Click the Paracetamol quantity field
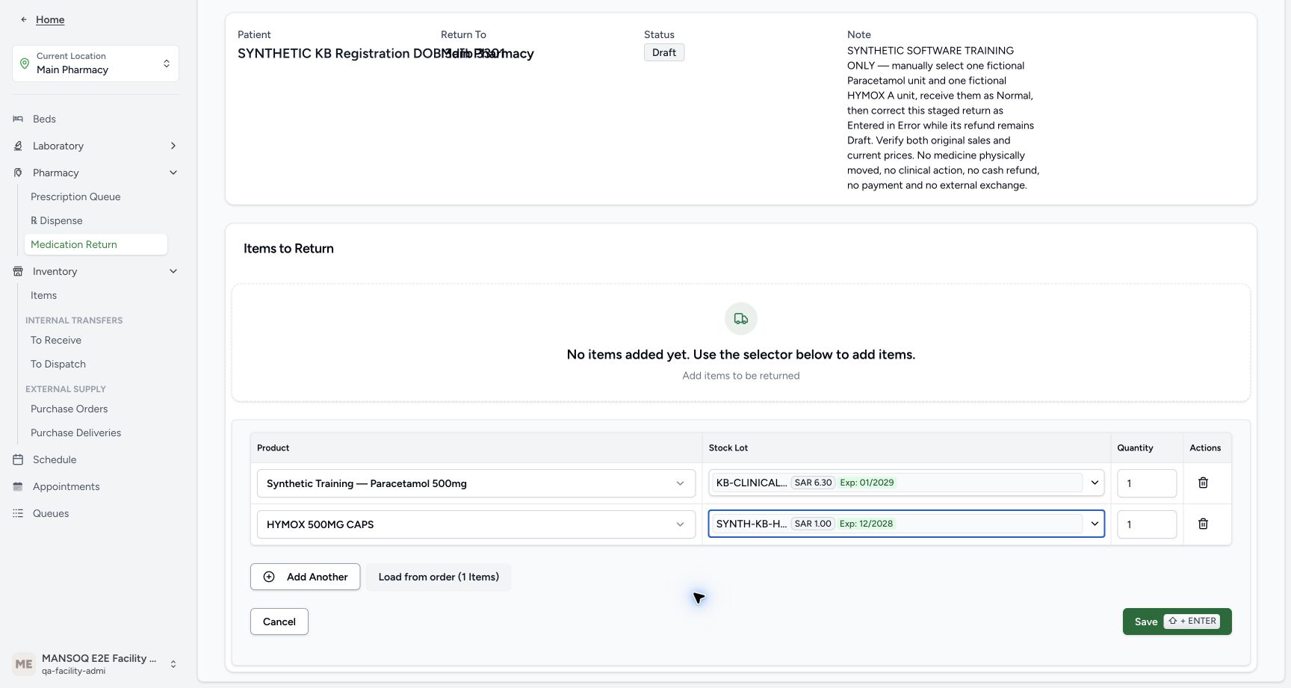The image size is (1291, 688). 1147,483
